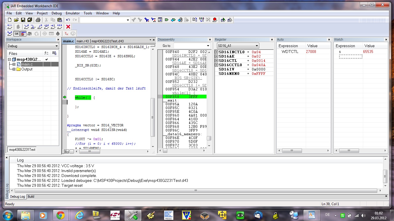Stop debugging with the red X icon
Screen dimensions: 394x221
point(68,27)
